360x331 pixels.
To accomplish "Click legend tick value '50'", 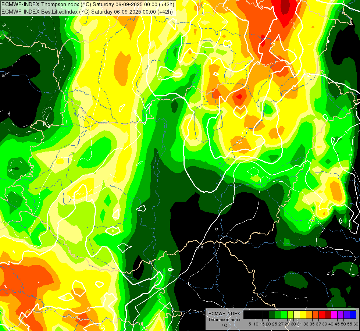I will 344,324.
